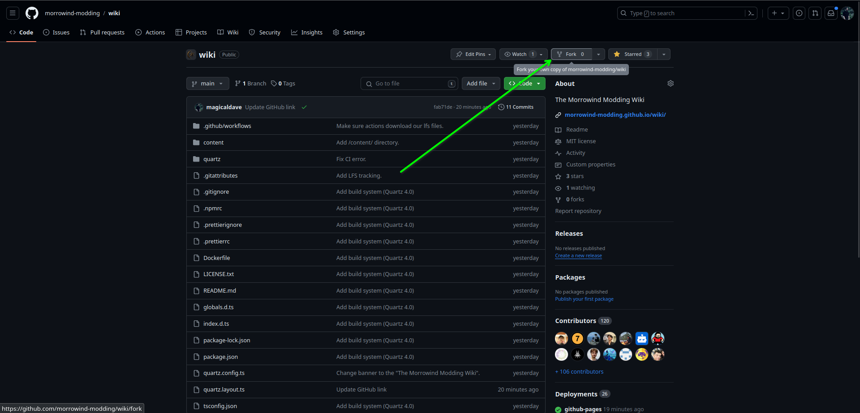Viewport: 860px width, 413px height.
Task: View the 0 Tags link
Action: (x=283, y=84)
